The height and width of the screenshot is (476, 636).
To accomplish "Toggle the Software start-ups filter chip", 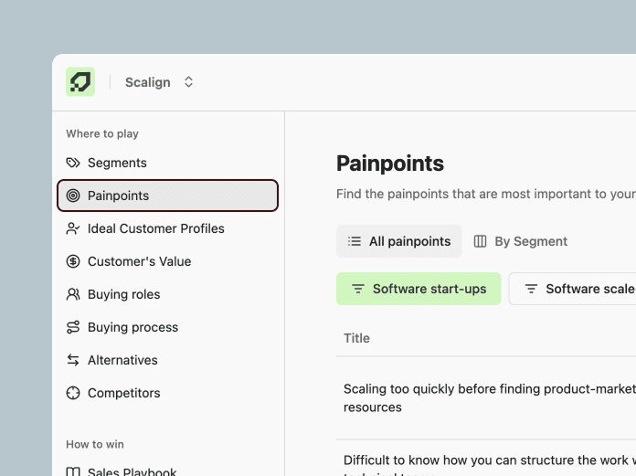I will point(419,289).
